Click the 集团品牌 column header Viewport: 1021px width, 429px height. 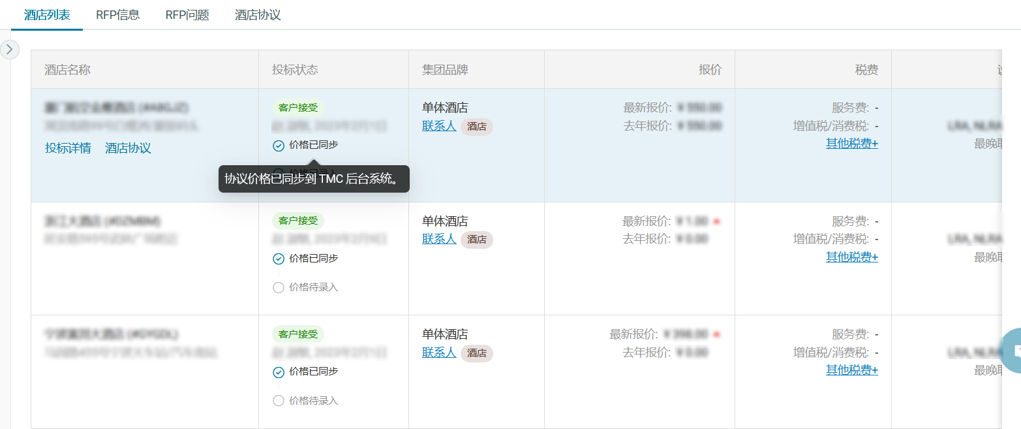point(445,70)
